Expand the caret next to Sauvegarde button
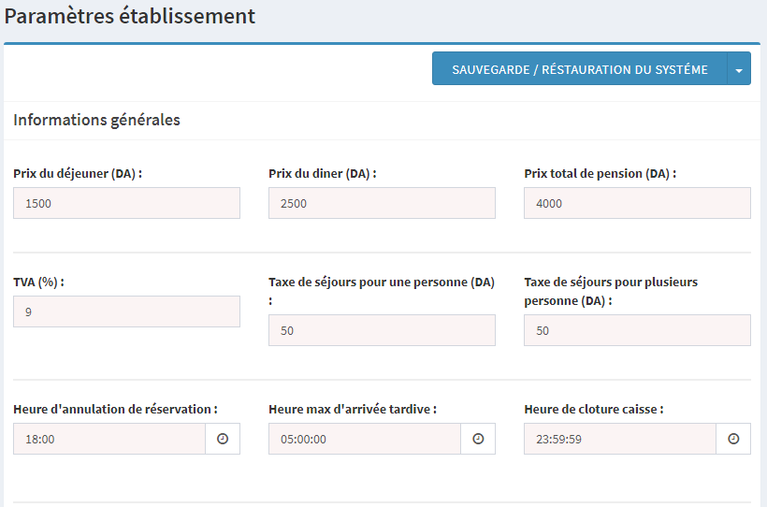 [x=739, y=69]
